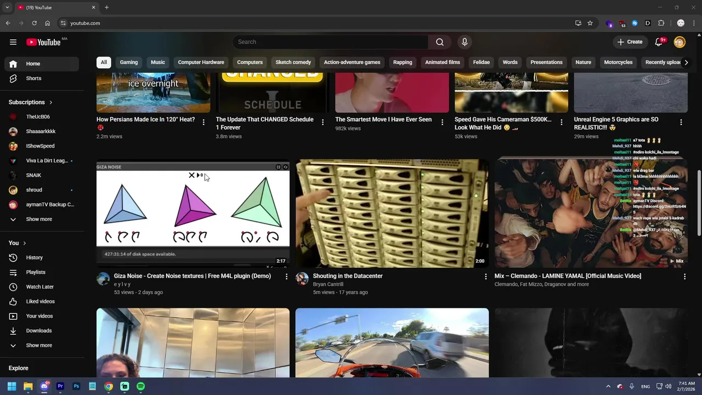
Task: Open options for Schedule 1 Forever video
Action: tap(322, 122)
